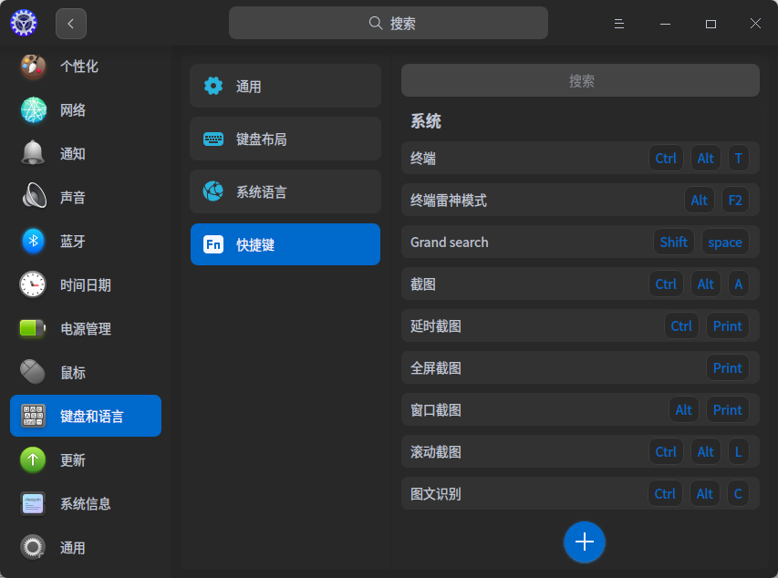This screenshot has height=578, width=778.
Task: Open 蓝牙 settings label
Action: tap(73, 242)
